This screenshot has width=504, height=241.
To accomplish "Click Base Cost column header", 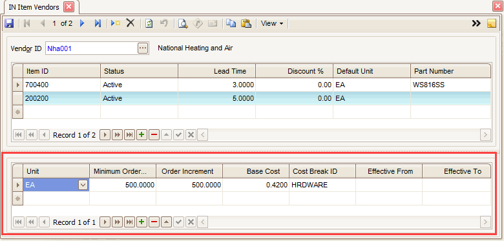I will point(256,171).
